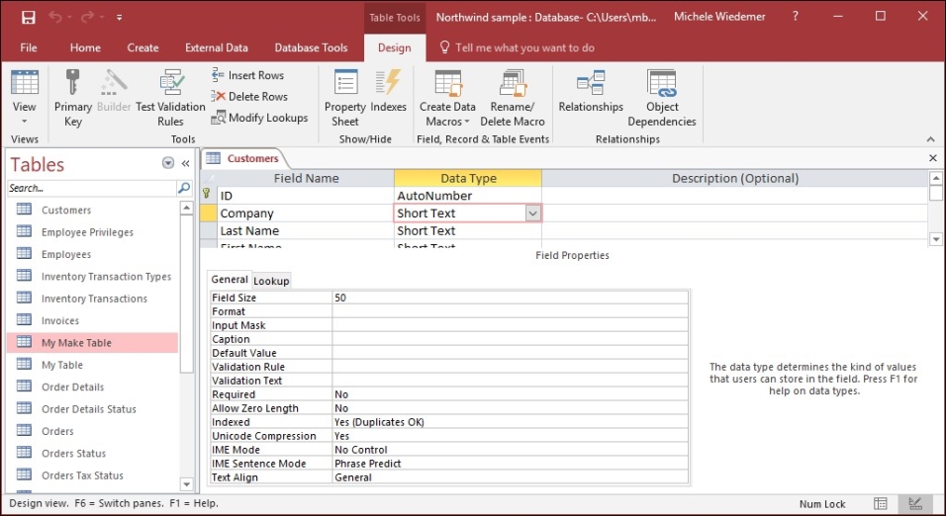Click the Undo arrow in quick access
Viewport: 946px width, 516px height.
pyautogui.click(x=55, y=18)
